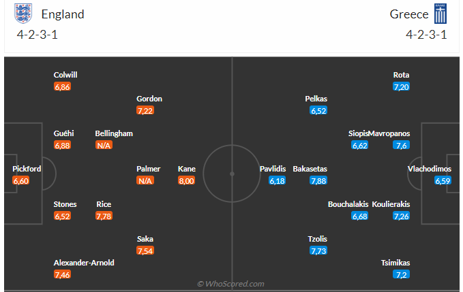The width and height of the screenshot is (463, 292).
Task: Click Bellingham's N/A rating badge
Action: click(x=104, y=145)
